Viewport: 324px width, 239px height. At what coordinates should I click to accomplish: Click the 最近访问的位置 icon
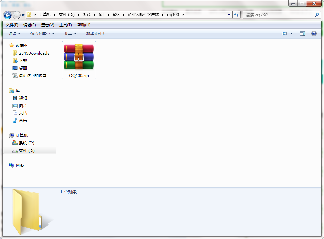[15, 75]
